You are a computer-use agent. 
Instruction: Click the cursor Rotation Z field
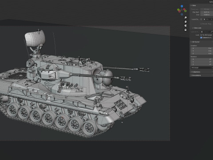click(x=202, y=64)
